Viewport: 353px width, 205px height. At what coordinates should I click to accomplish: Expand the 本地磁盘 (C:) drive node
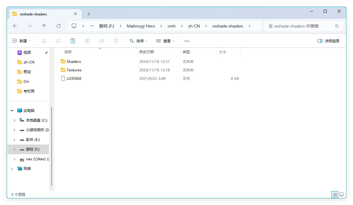tap(14, 120)
